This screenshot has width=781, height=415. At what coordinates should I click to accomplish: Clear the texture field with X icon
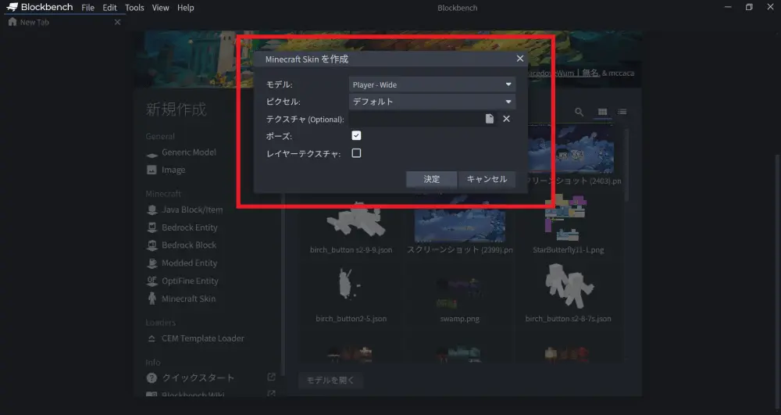(506, 119)
